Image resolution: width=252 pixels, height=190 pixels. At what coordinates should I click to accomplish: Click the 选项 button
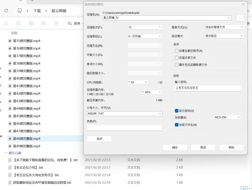point(99,139)
